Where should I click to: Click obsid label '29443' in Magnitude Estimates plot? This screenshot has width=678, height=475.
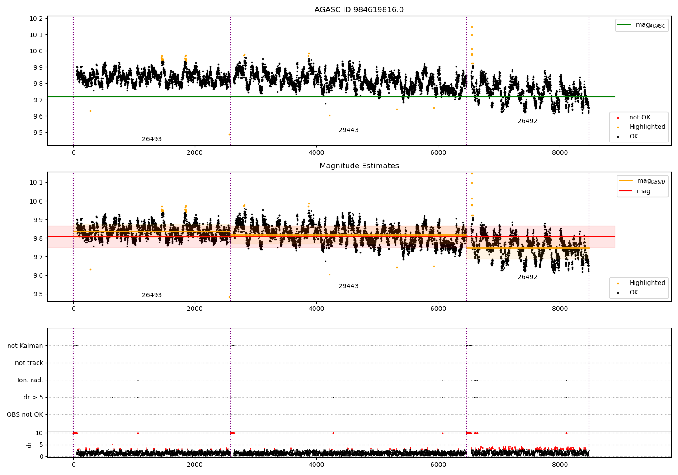[x=348, y=286]
